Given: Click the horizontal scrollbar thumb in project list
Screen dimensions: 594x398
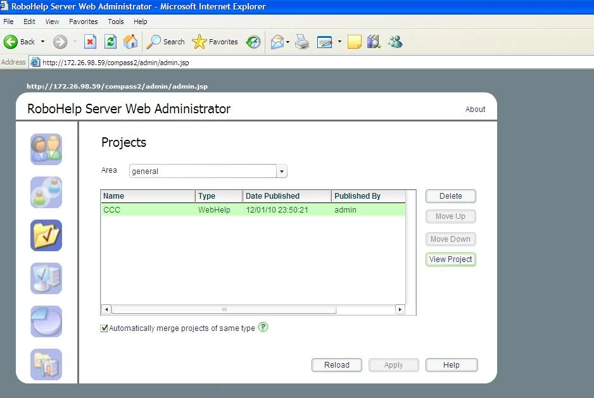Looking at the screenshot, I should [x=224, y=309].
